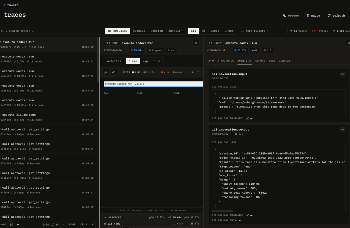
Task: Click the depth 1 color swatch
Action: 138,72
